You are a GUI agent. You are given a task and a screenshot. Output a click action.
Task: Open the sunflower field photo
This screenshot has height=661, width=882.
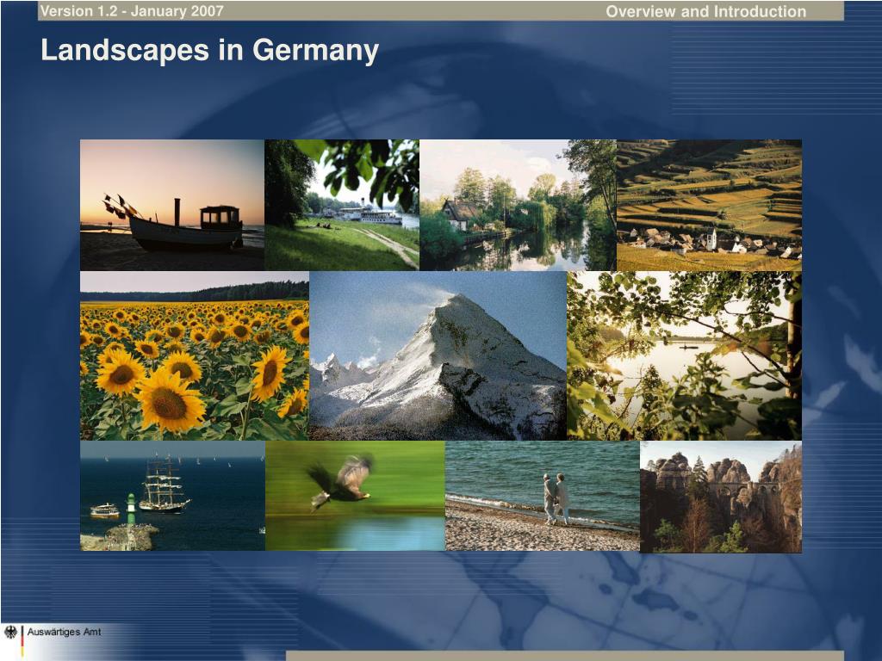(x=194, y=355)
